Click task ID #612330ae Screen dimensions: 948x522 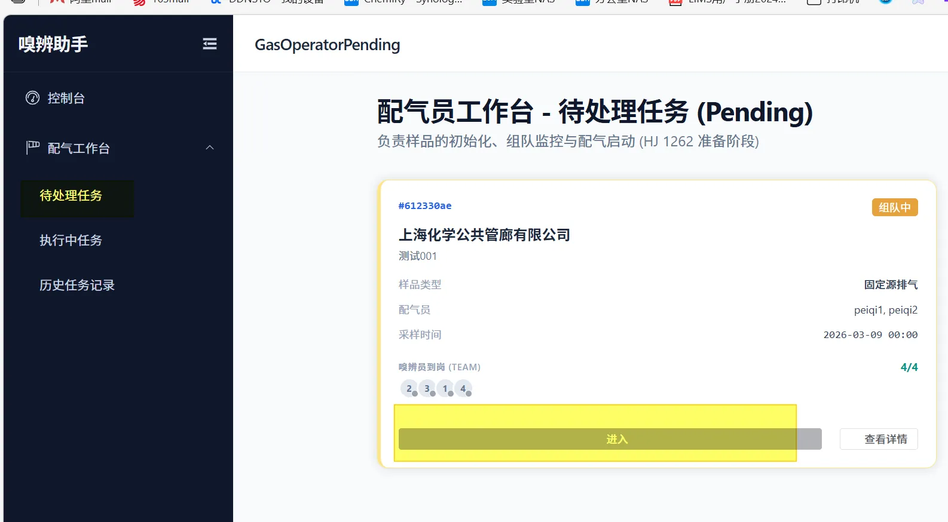click(425, 205)
